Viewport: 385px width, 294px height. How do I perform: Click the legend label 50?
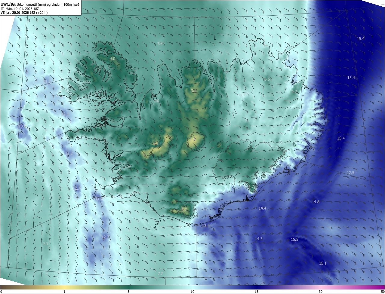pos(383,292)
